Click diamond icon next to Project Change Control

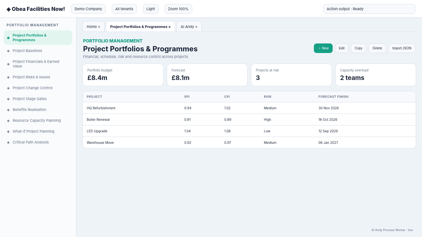point(8,88)
